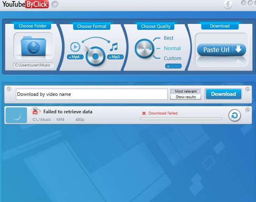Choose Best quality option
The width and height of the screenshot is (256, 202).
pos(169,38)
